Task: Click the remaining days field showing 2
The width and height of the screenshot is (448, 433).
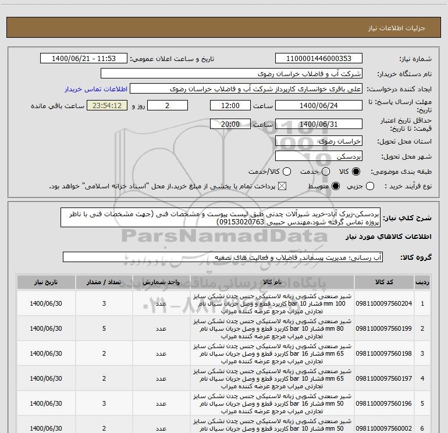Action: tap(168, 105)
